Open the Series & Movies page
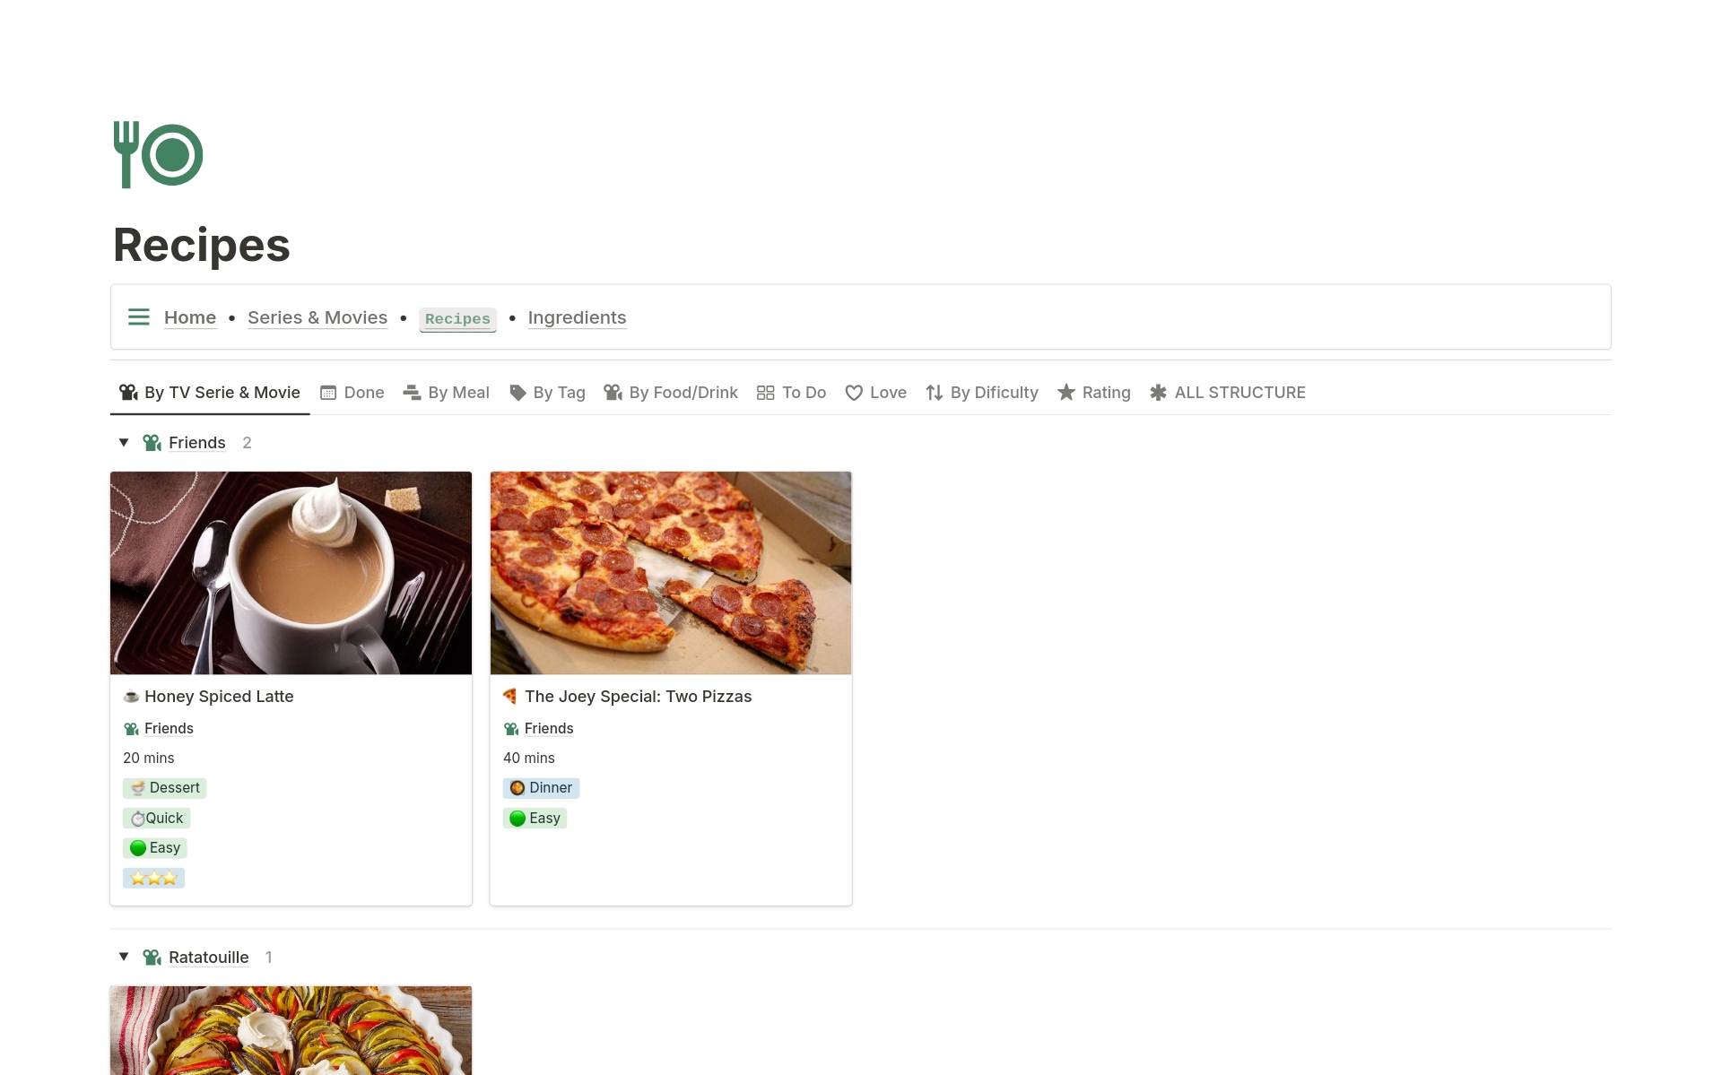The image size is (1722, 1075). [x=317, y=316]
